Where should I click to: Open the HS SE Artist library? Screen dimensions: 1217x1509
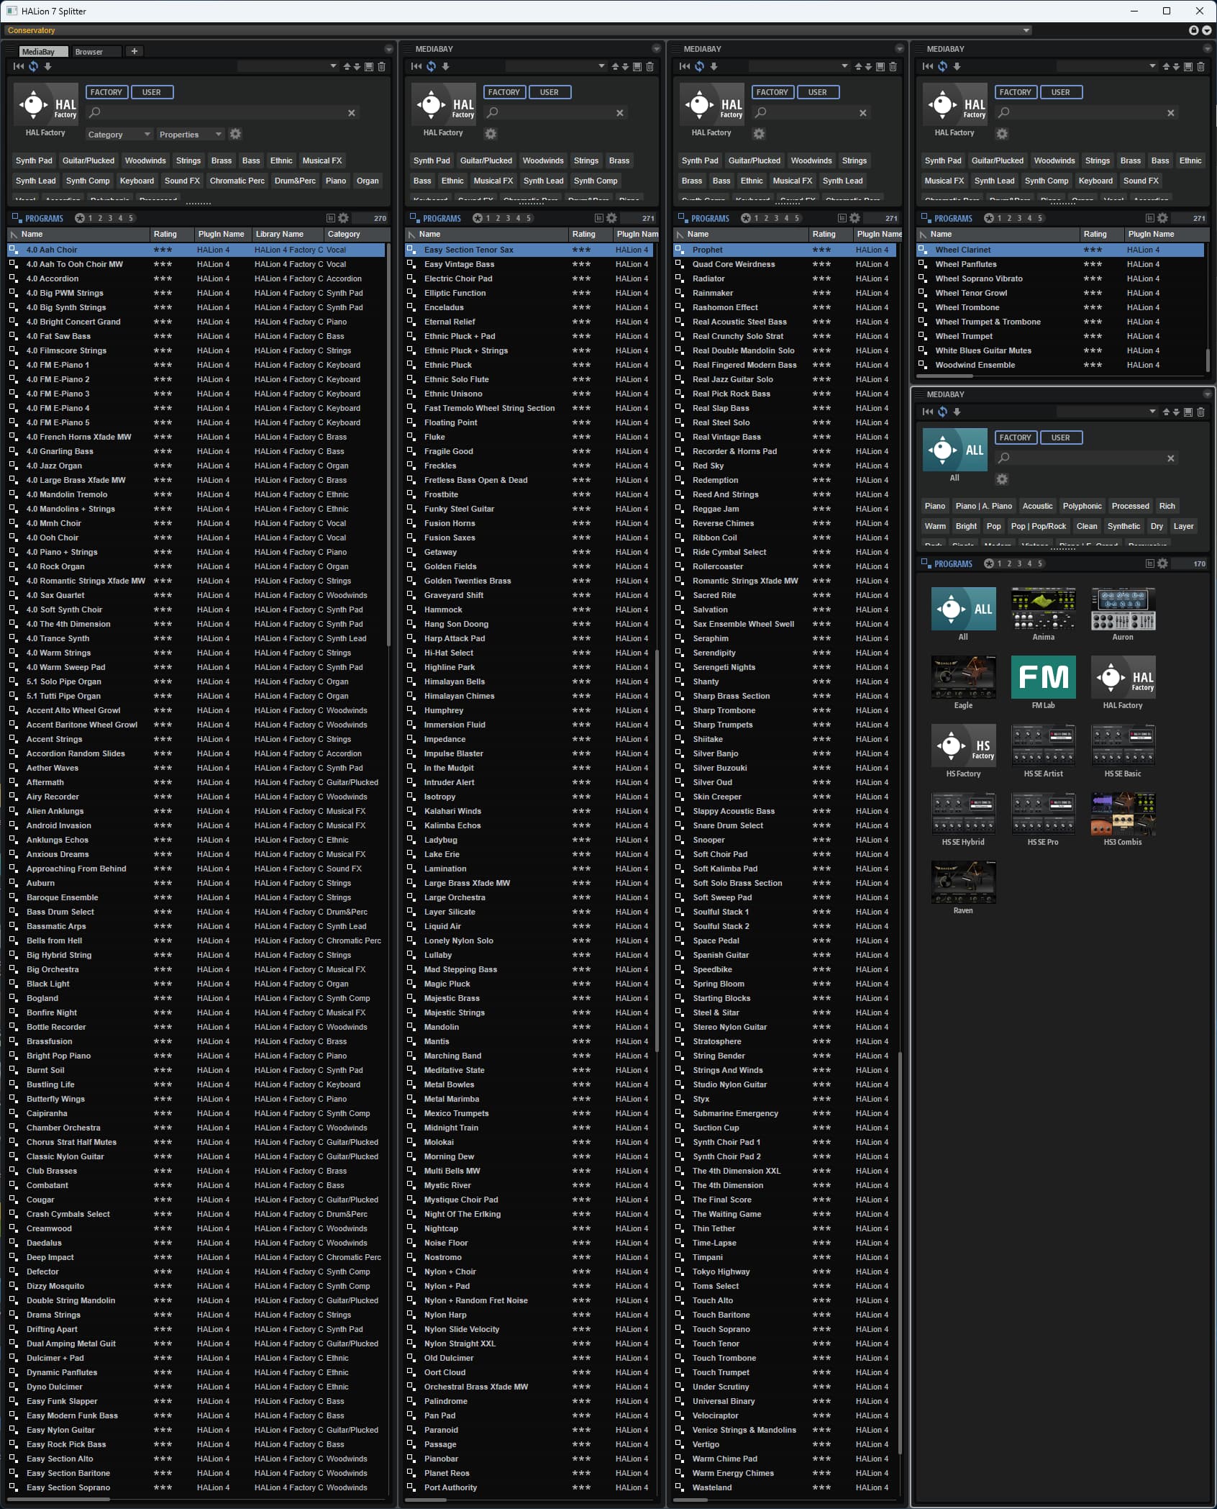tap(1043, 746)
